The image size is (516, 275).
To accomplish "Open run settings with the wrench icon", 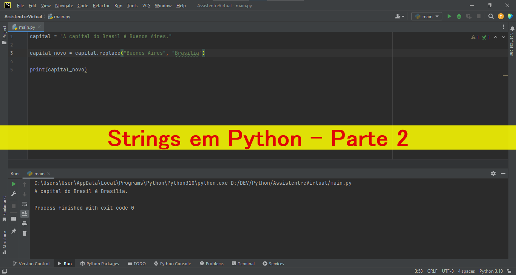I will 14,194.
